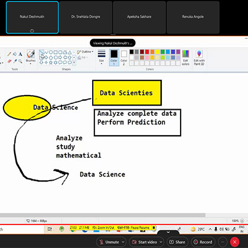248x248 pixels.
Task: Show hidden system tray icons
Action: pyautogui.click(x=210, y=229)
